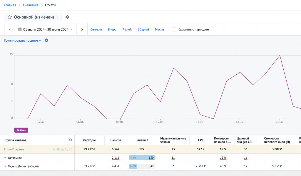301x176 pixels.
Task: Click list icon in Итого/Среднее row
Action: click(71, 149)
